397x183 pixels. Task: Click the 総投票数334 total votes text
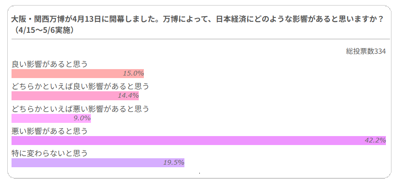click(x=366, y=51)
